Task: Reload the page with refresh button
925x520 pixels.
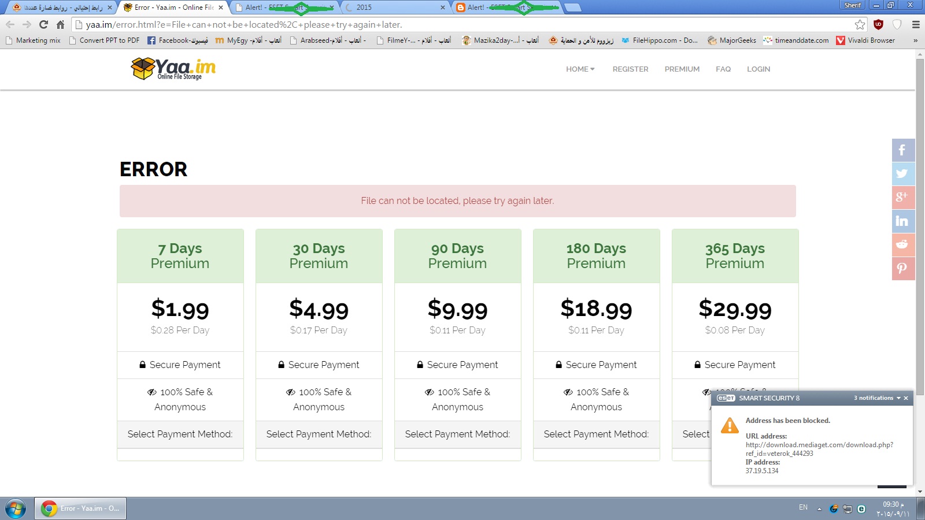Action: tap(43, 25)
